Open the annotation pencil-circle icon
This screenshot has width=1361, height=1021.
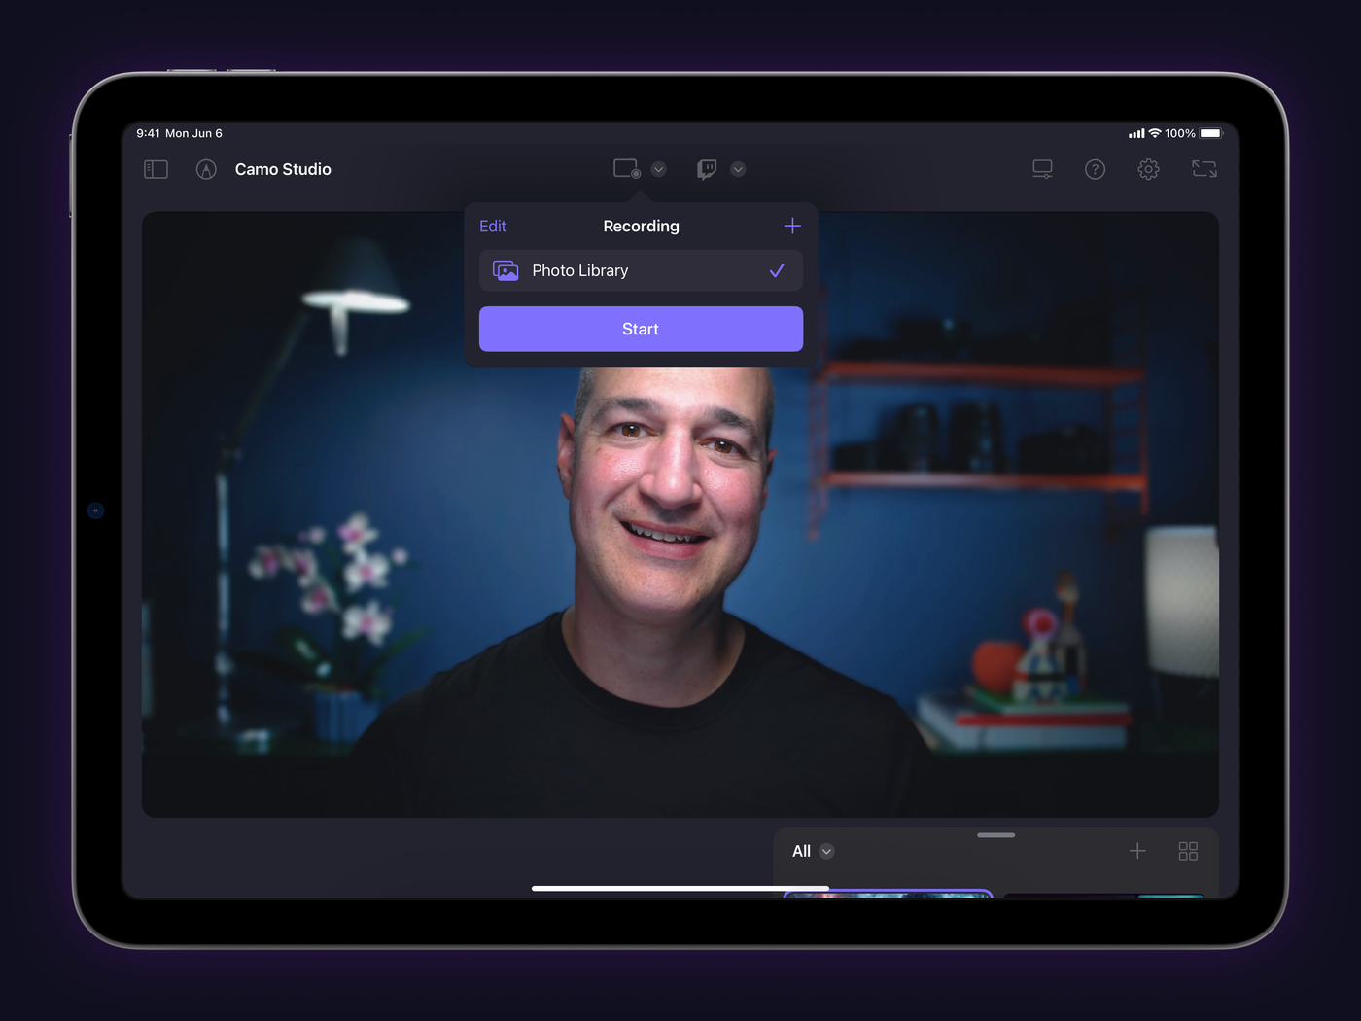pos(206,169)
